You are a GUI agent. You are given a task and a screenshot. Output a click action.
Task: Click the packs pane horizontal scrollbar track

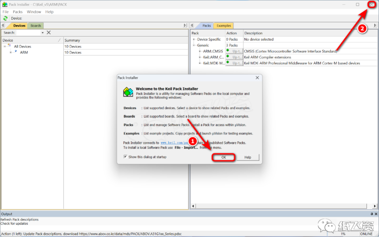point(281,206)
